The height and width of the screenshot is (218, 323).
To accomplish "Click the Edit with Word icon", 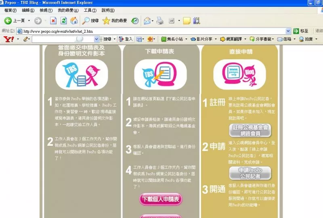I will pyautogui.click(x=171, y=21).
